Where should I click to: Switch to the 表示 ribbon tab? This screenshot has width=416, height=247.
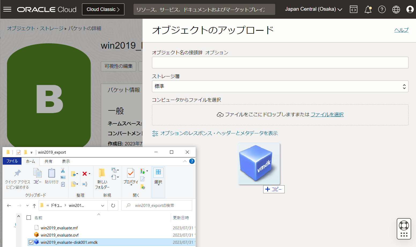point(66,161)
